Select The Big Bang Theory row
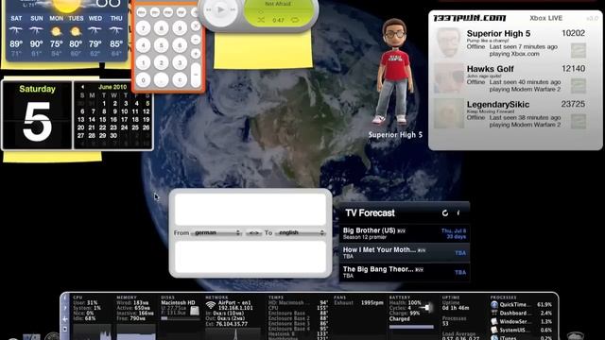The height and width of the screenshot is (340, 605). pyautogui.click(x=405, y=272)
